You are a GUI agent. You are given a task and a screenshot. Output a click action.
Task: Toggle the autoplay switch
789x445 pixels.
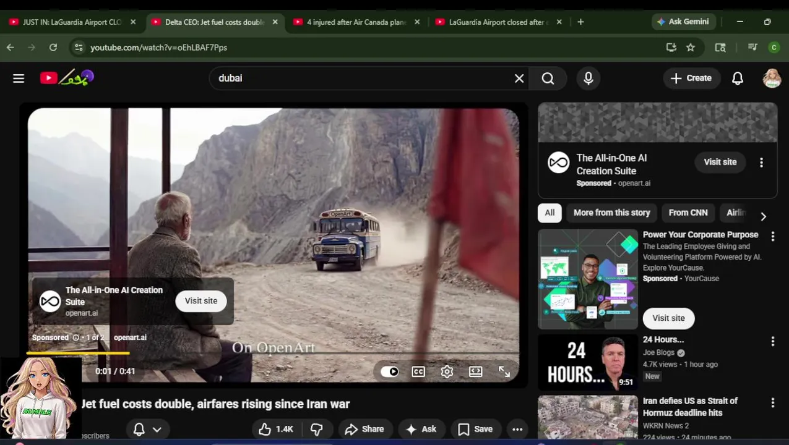coord(390,371)
